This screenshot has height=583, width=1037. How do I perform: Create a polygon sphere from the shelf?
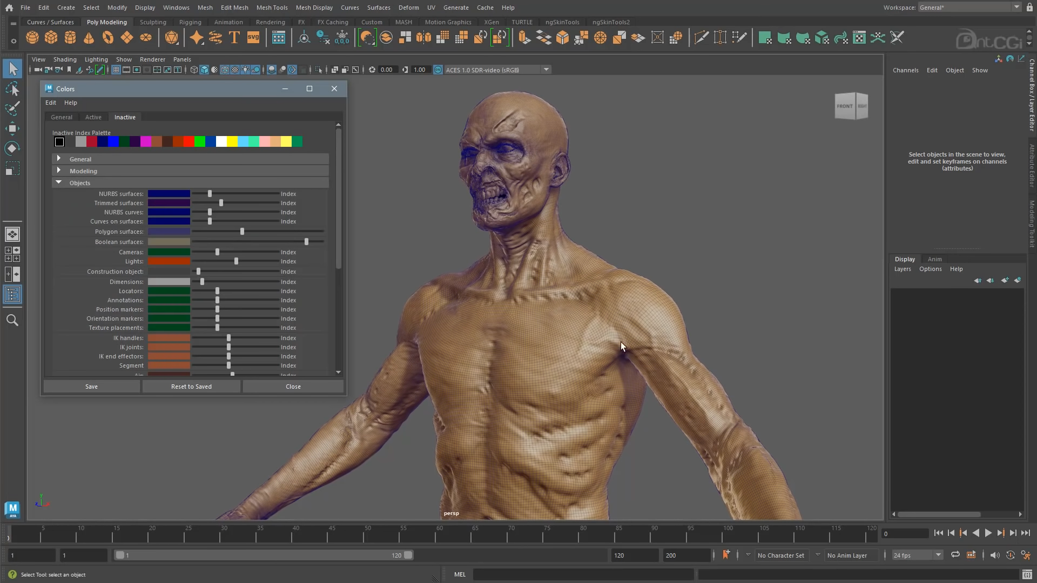click(32, 38)
